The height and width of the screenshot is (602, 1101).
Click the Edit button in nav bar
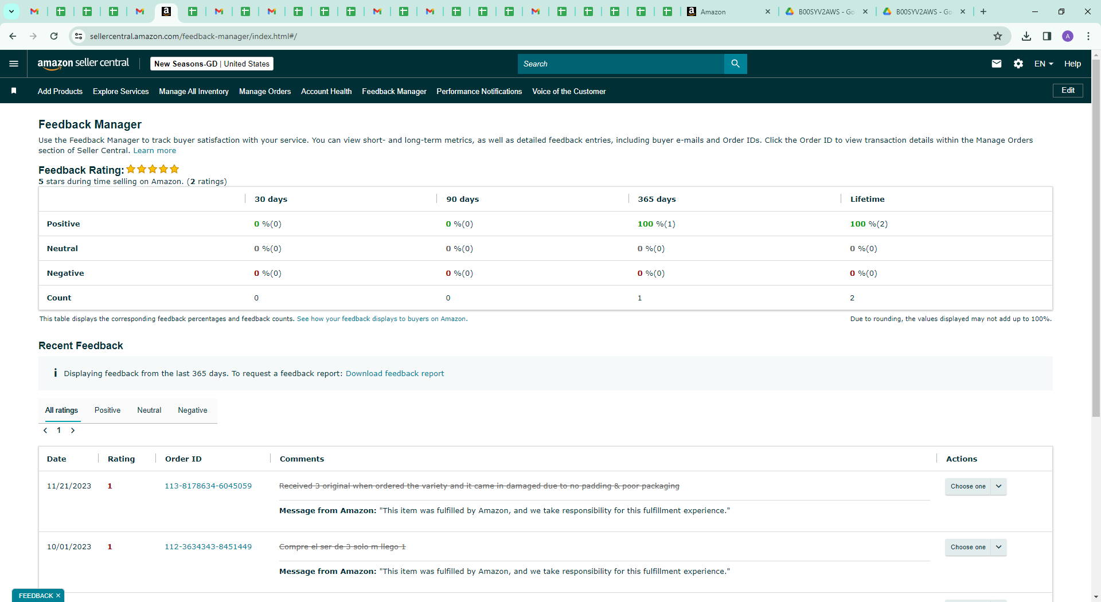pos(1068,91)
